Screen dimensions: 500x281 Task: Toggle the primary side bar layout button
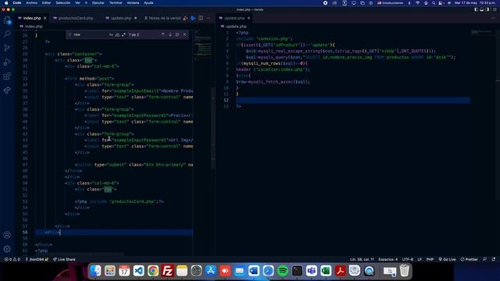click(x=477, y=9)
